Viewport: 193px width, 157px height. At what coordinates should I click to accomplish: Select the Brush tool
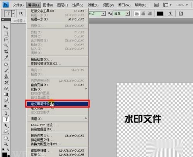[x=6, y=70]
